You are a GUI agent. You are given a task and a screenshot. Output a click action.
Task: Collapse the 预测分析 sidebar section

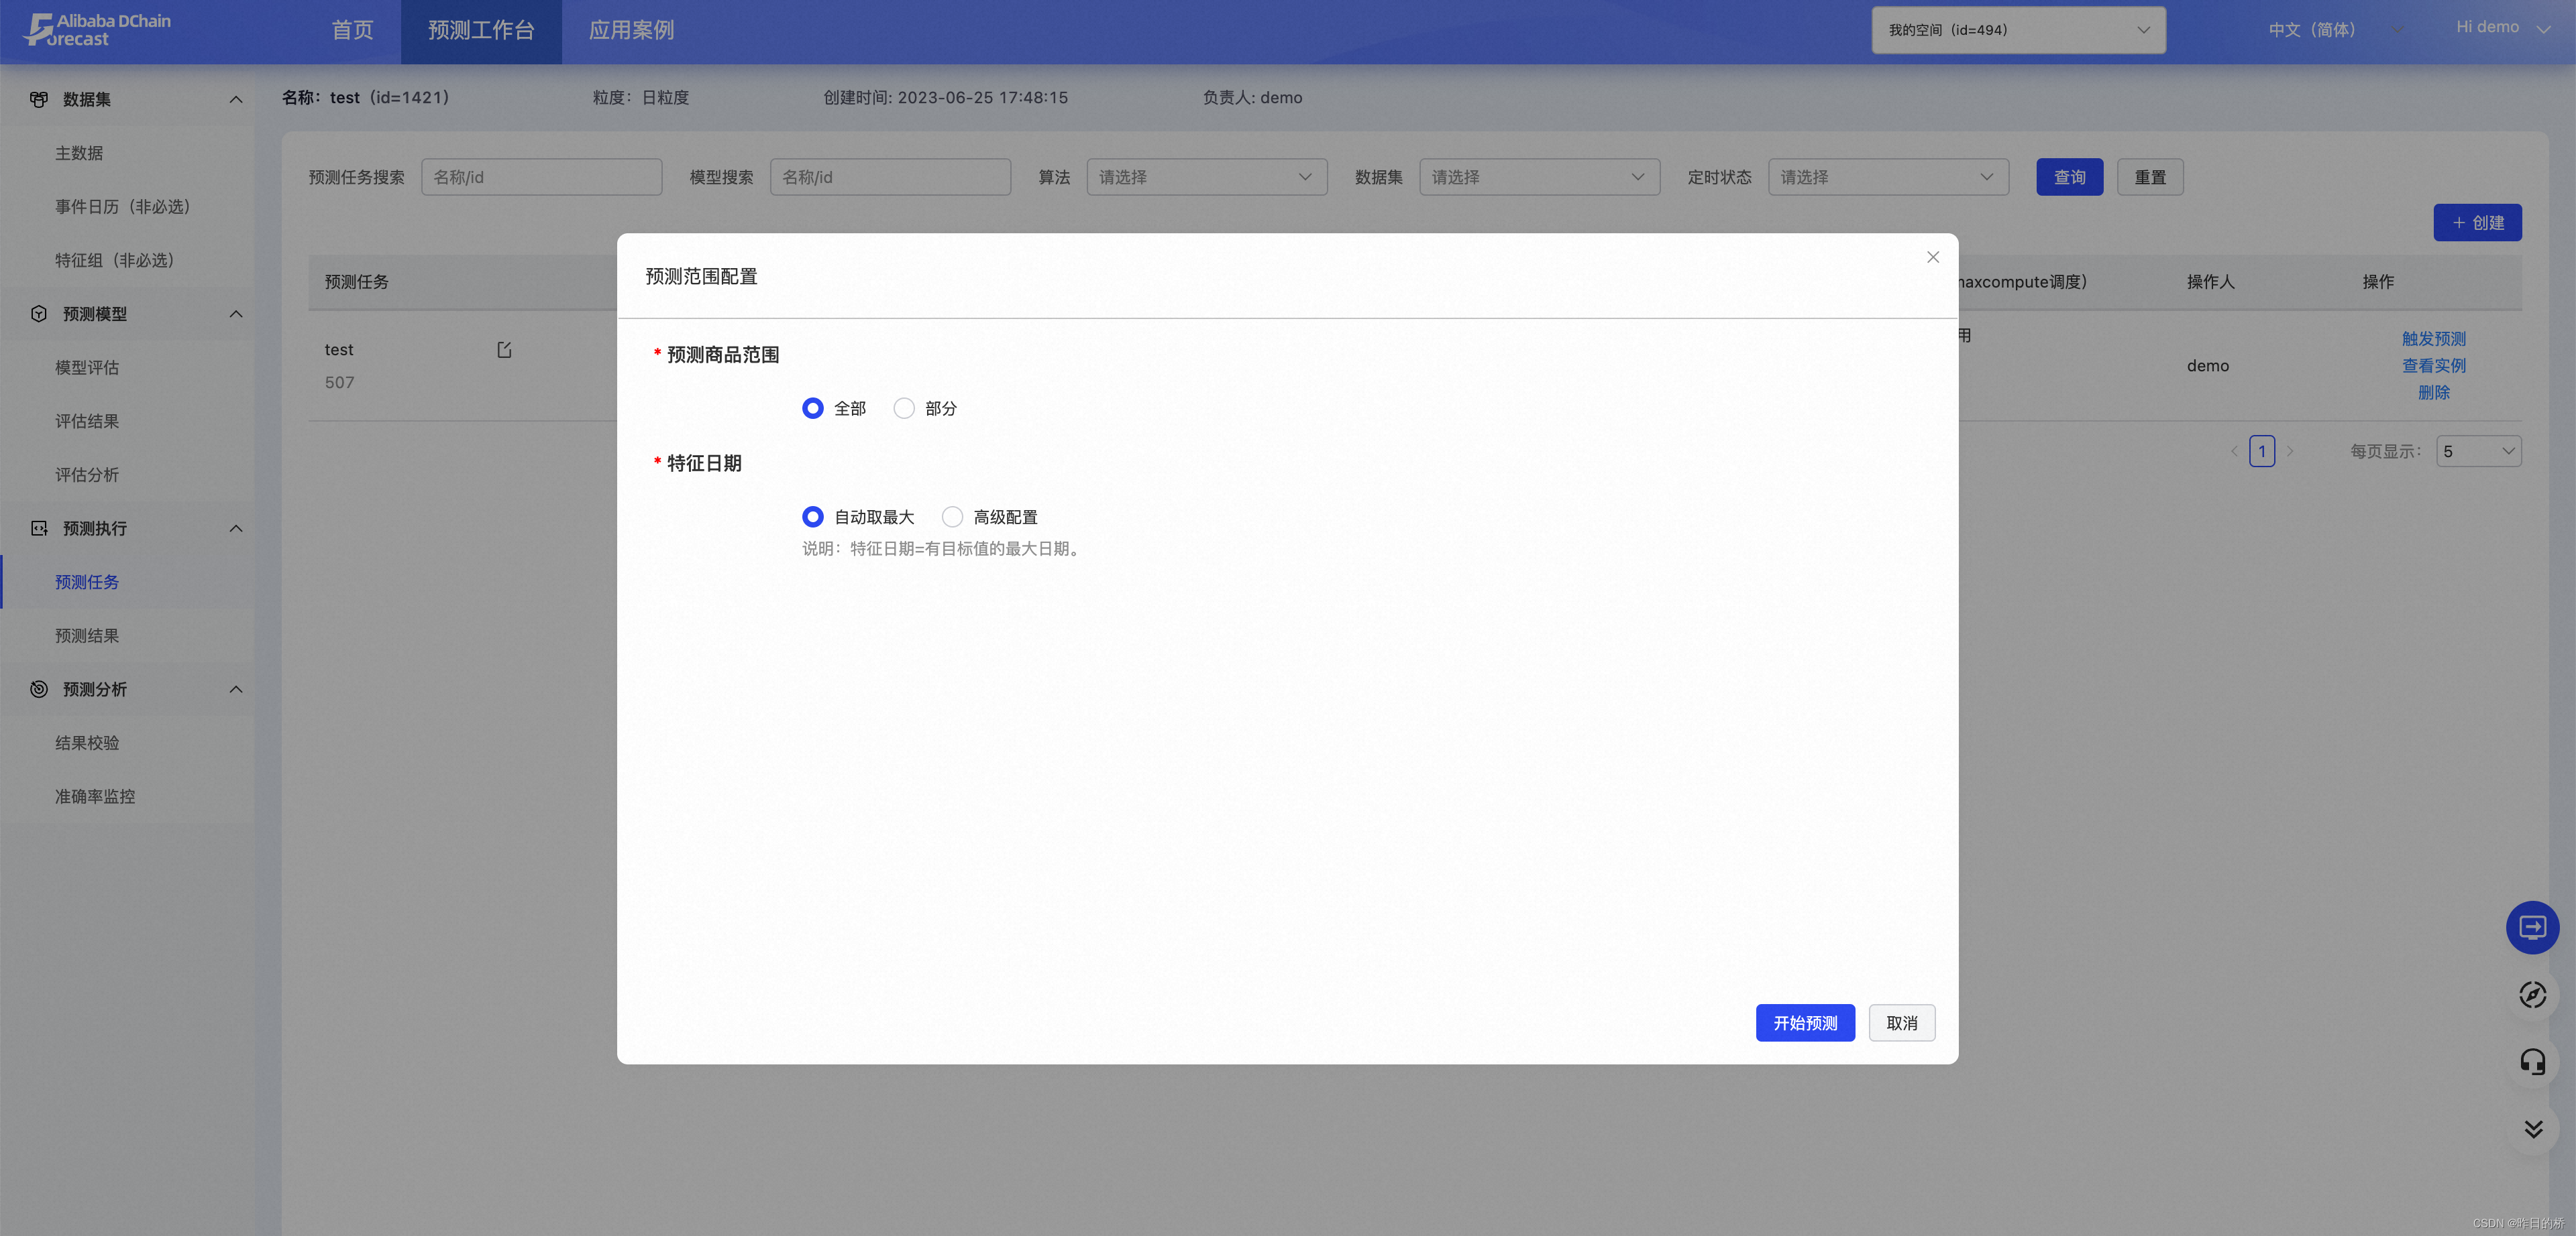[x=236, y=690]
